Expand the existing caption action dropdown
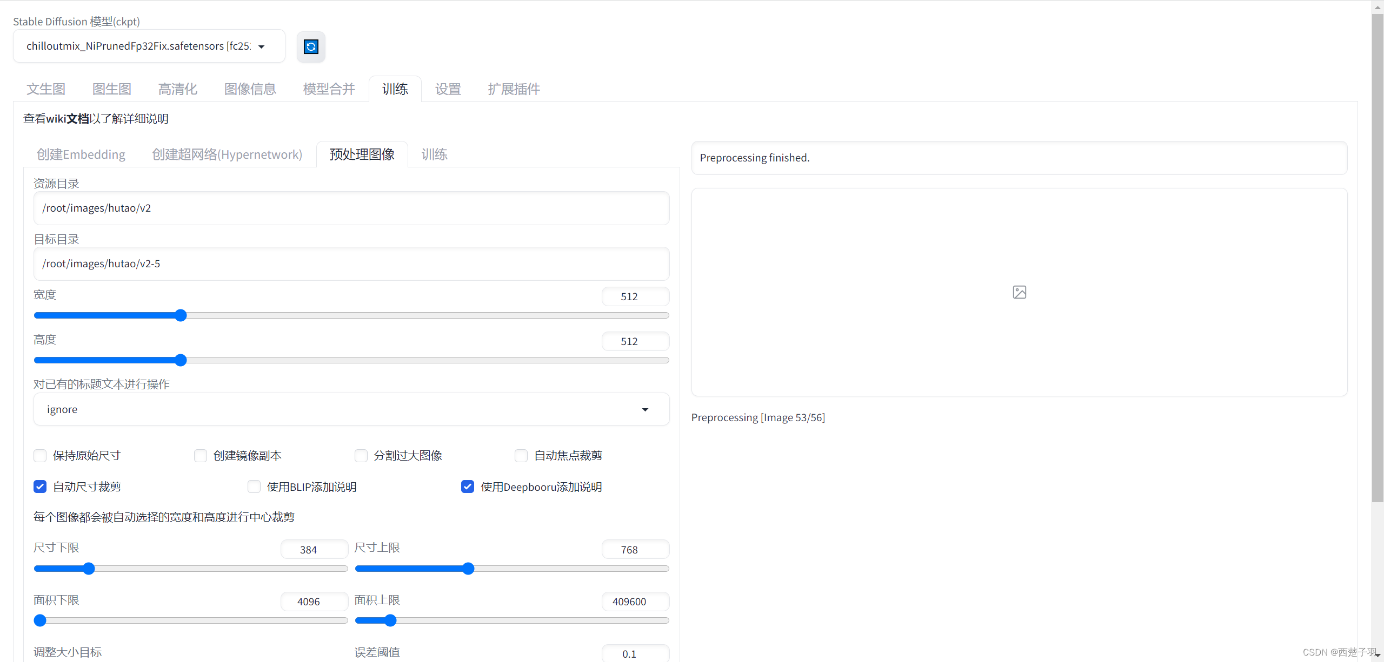This screenshot has width=1384, height=662. [x=351, y=409]
